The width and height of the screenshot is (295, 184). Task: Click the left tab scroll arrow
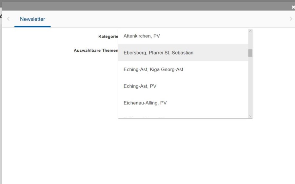(8, 19)
